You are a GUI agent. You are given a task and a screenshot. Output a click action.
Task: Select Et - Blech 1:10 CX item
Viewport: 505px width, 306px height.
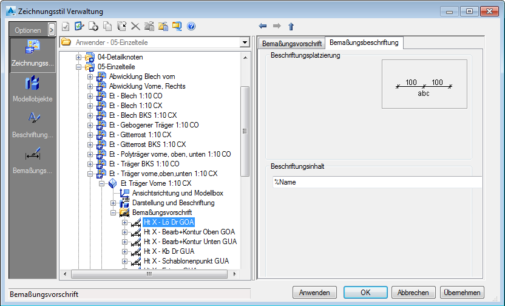tap(135, 106)
